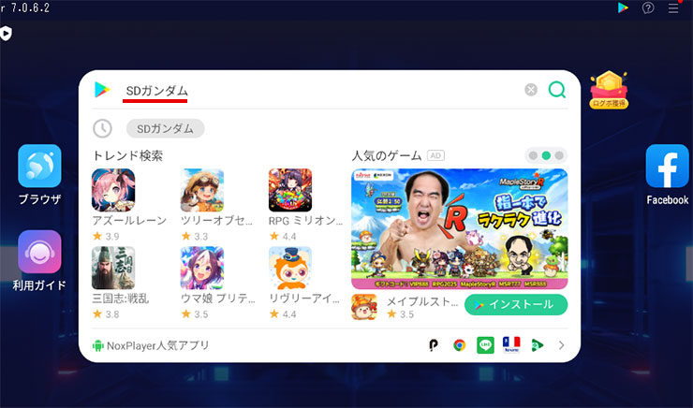This screenshot has width=693, height=408.
Task: Open the ウマ娘 プリティー trending app
Action: point(202,268)
